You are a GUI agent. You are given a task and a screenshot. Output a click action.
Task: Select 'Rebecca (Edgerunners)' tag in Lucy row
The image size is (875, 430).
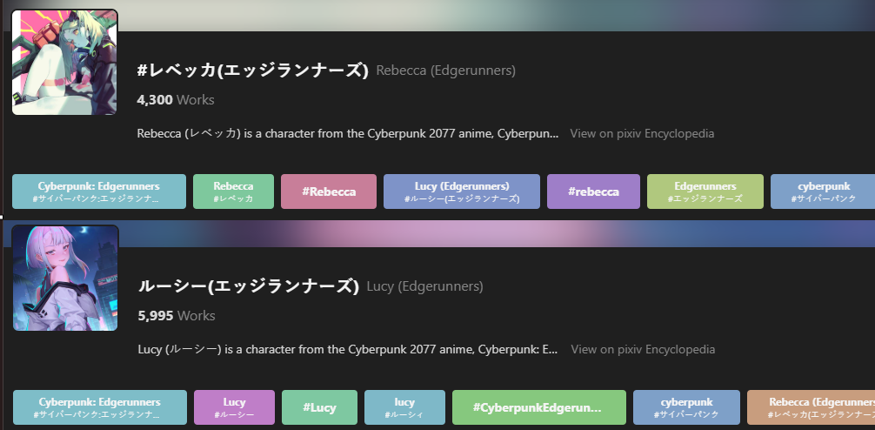click(811, 407)
